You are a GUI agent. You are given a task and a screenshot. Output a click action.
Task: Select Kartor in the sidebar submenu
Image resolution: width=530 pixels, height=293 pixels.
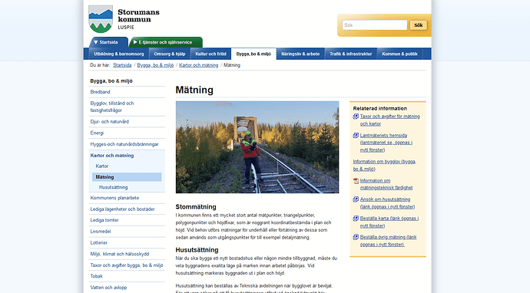coord(101,166)
